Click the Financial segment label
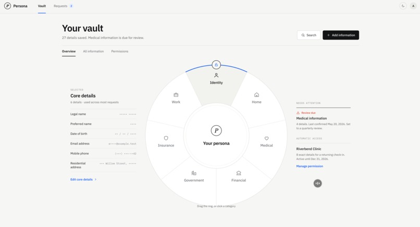Viewport: 420px width, 227px height. point(239,180)
